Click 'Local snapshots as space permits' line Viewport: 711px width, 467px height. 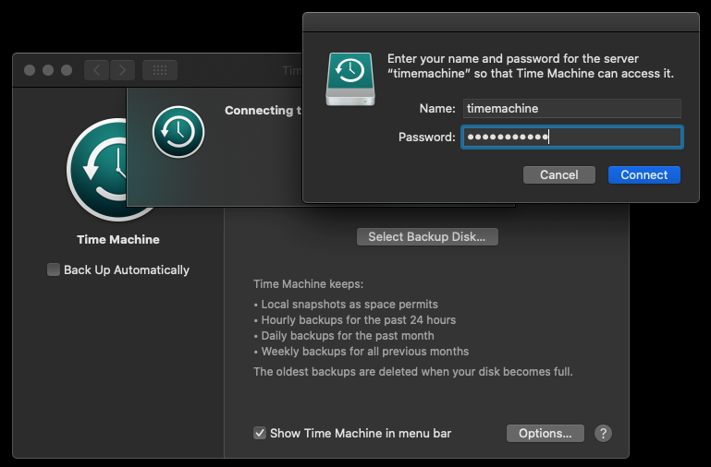[x=349, y=304]
